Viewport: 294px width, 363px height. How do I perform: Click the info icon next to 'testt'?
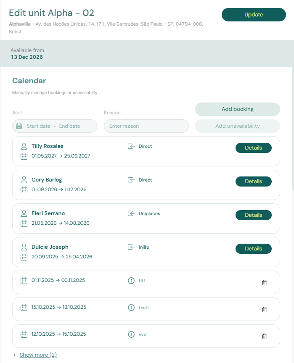coord(131,308)
